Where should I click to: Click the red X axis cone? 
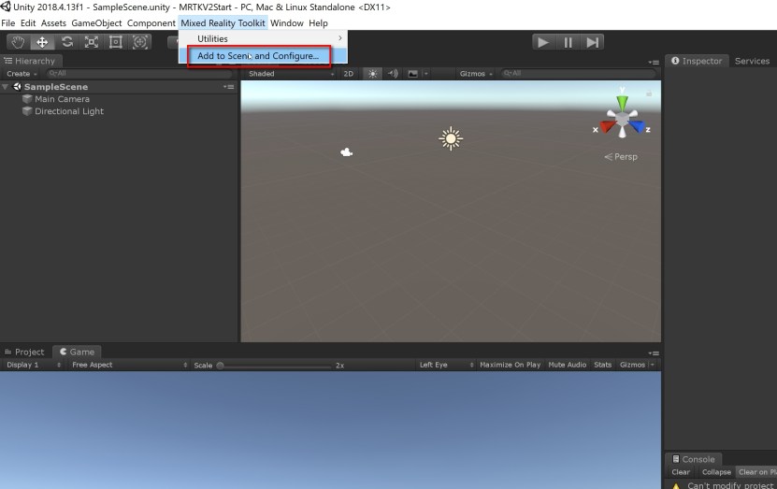click(608, 127)
